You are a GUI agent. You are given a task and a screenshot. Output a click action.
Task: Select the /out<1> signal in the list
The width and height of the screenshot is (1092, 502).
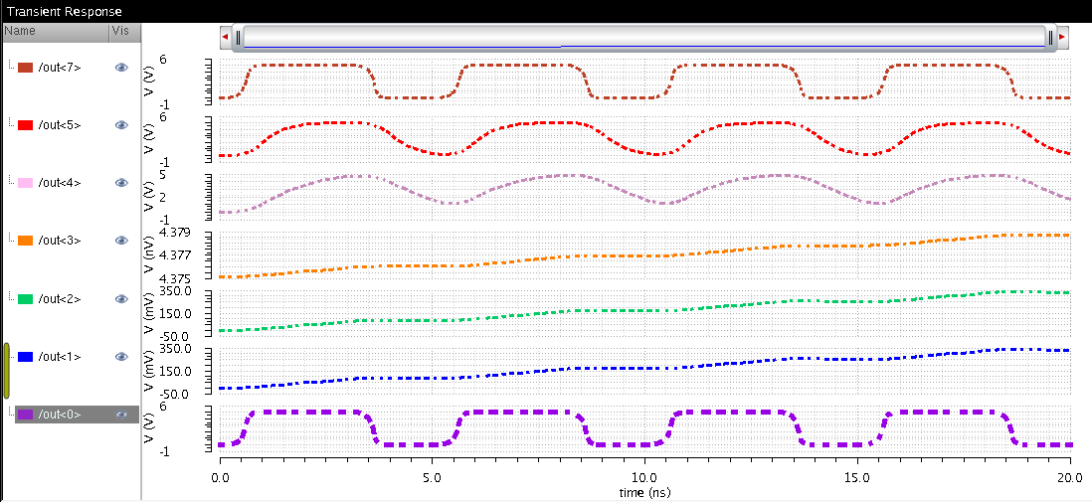pyautogui.click(x=59, y=356)
